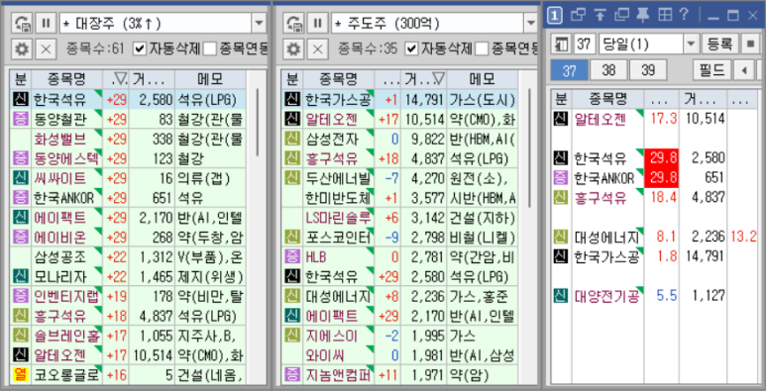Click the 종목명 column header in 주도주 panel

(x=339, y=79)
